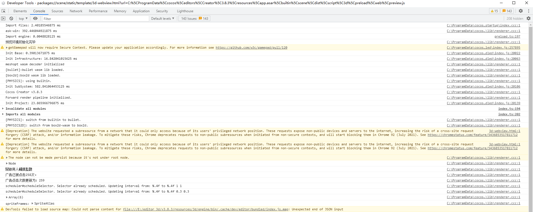Toggle live expression eye icon

35,19
